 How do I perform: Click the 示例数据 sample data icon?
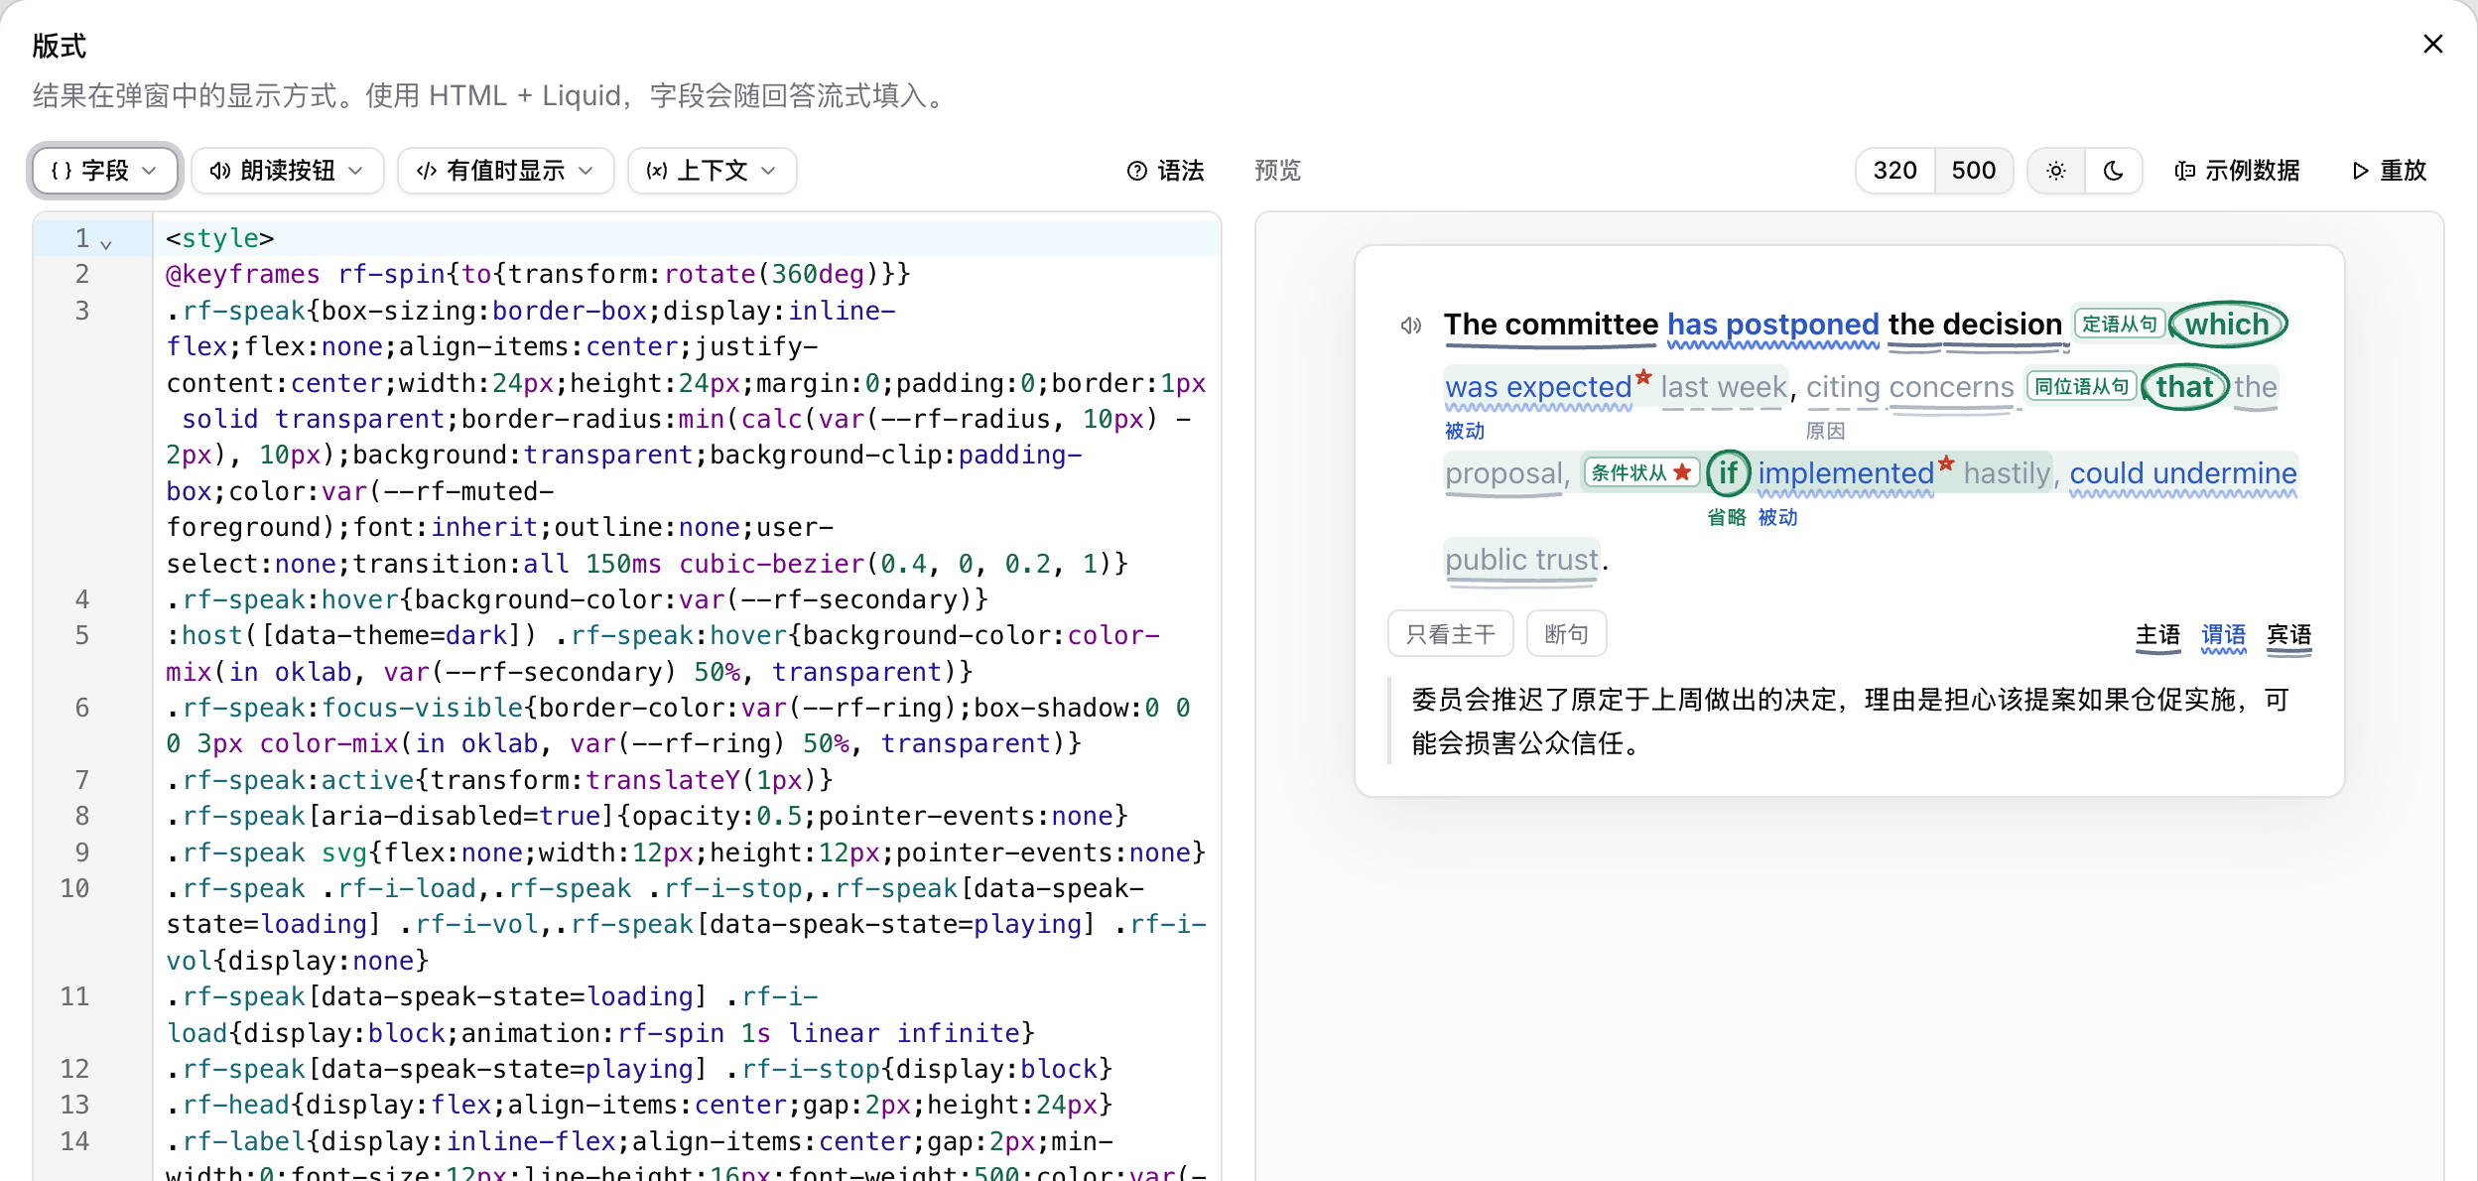pos(2185,171)
